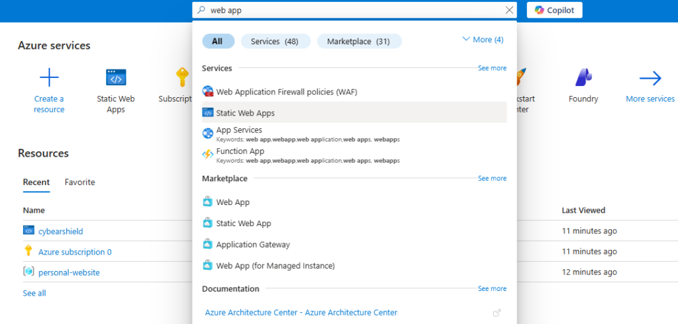The height and width of the screenshot is (324, 678).
Task: Click the More services arrow icon
Action: click(x=650, y=78)
